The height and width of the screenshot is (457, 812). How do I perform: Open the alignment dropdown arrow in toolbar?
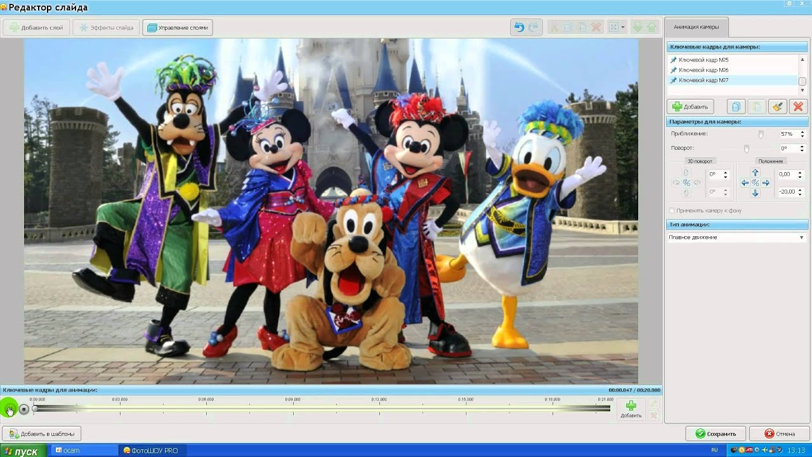click(623, 27)
